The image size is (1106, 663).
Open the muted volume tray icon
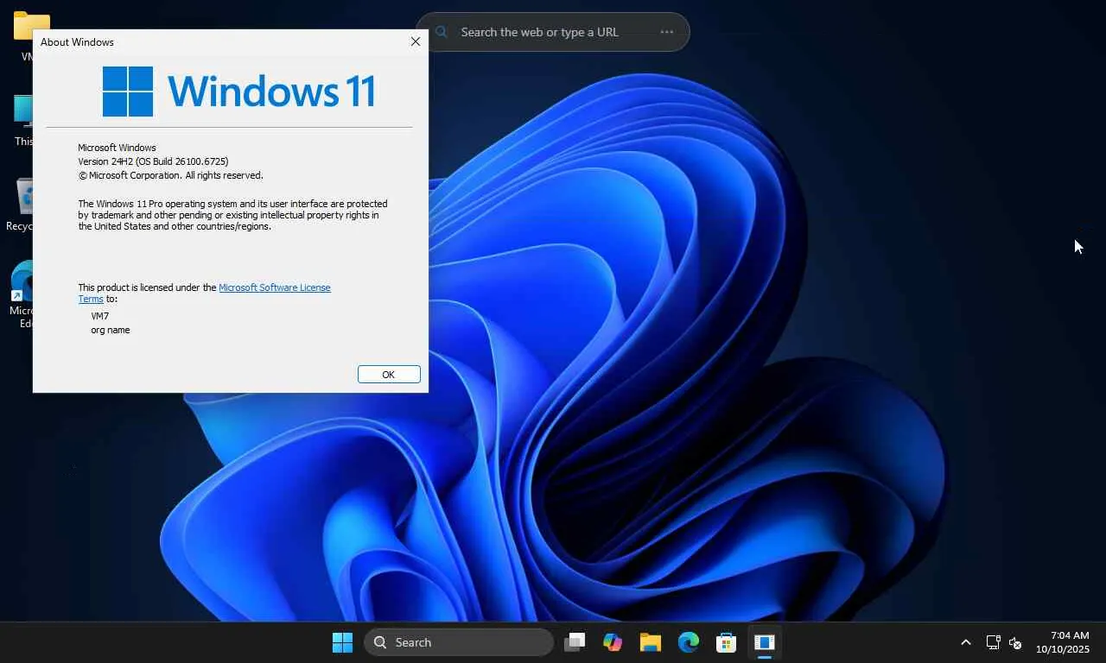pyautogui.click(x=1016, y=642)
